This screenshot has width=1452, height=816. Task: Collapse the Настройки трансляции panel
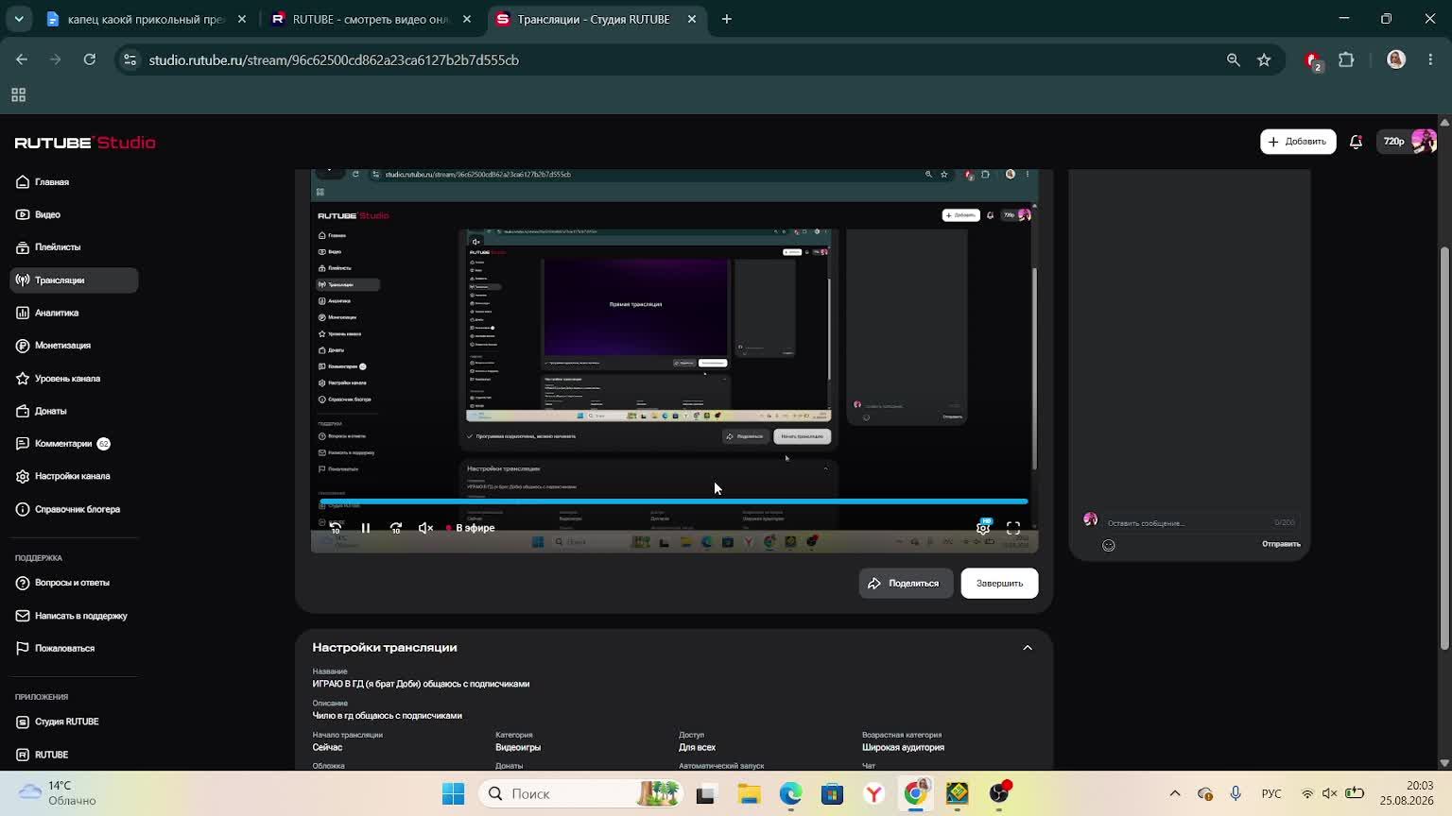[1028, 648]
